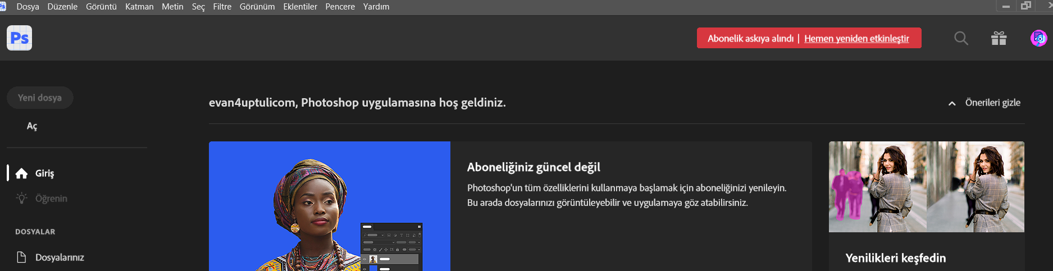
Task: Click the document icon beside Dosyalarınız
Action: pos(21,257)
